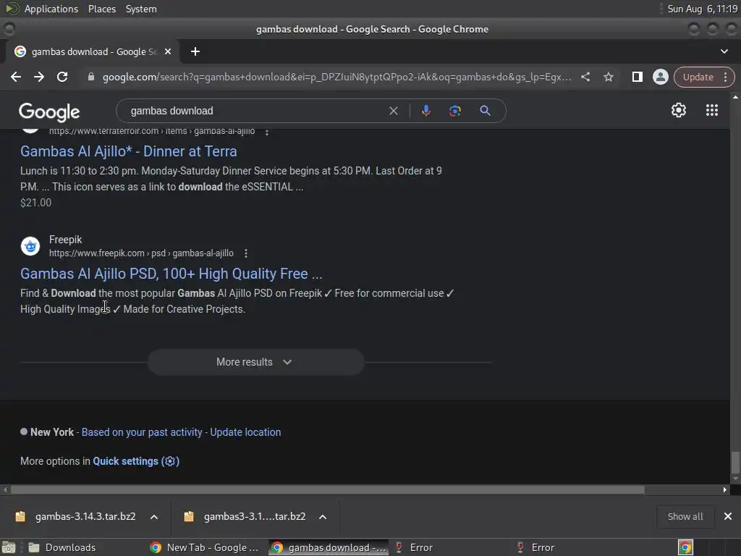741x556 pixels.
Task: Open the Chrome profile avatar
Action: pyautogui.click(x=660, y=77)
